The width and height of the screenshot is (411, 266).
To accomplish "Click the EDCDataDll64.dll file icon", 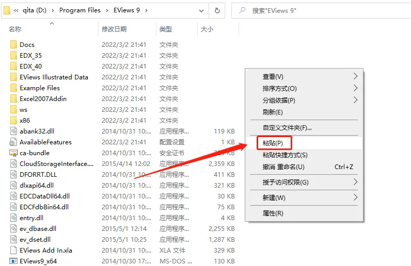I will click(13, 196).
